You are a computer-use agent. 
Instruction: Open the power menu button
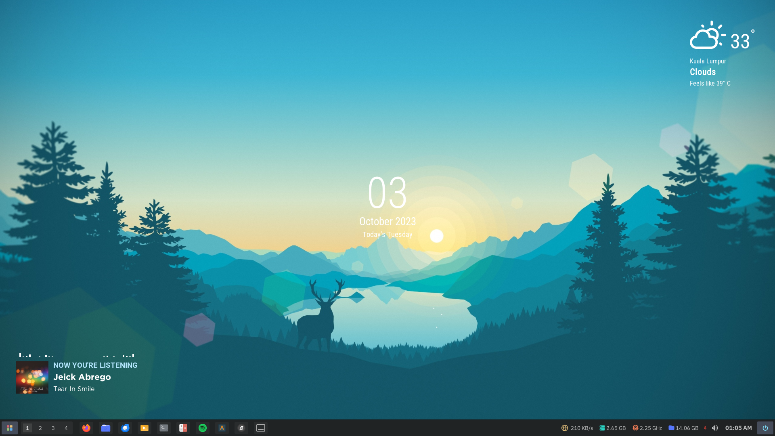click(765, 428)
